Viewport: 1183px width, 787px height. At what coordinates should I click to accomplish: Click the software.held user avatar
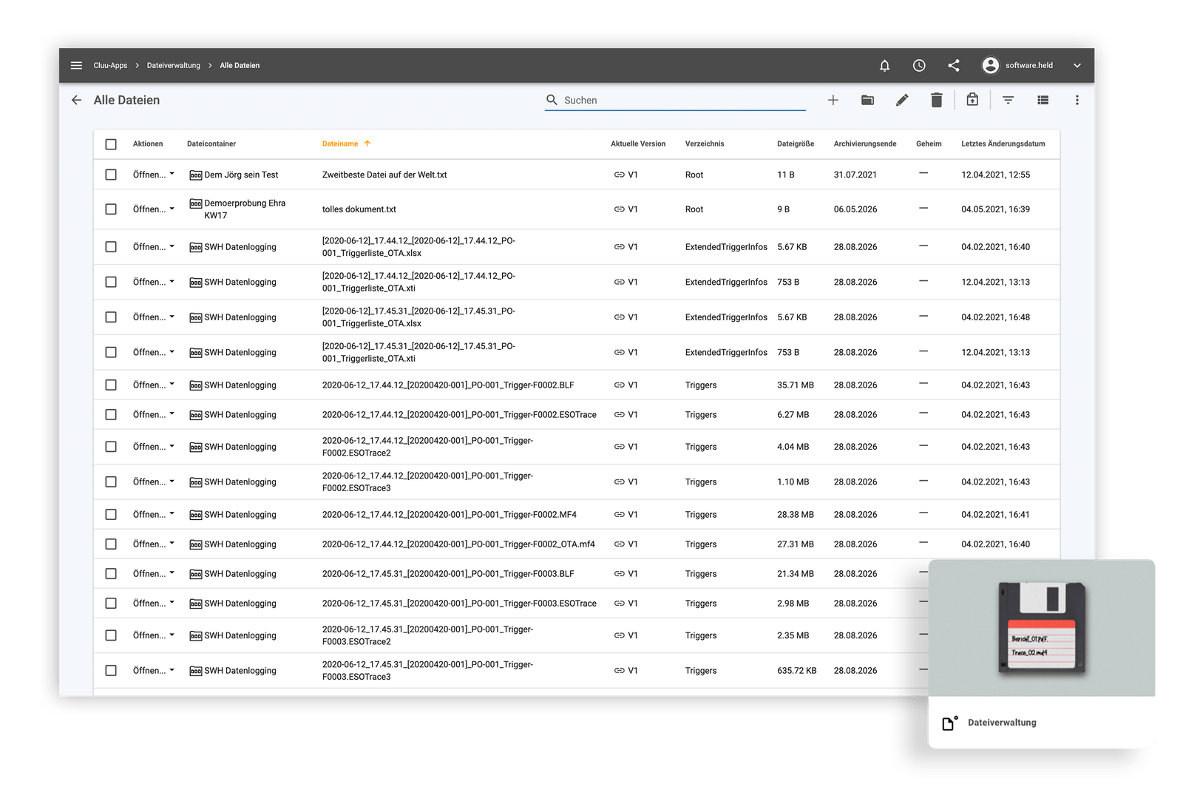tap(990, 65)
